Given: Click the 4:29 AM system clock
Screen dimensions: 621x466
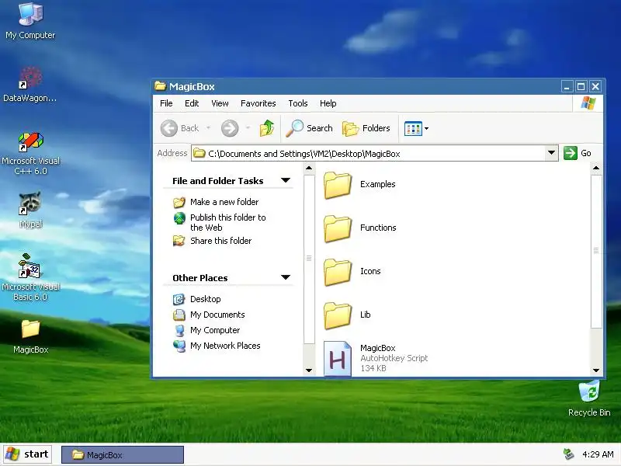Looking at the screenshot, I should coord(598,454).
